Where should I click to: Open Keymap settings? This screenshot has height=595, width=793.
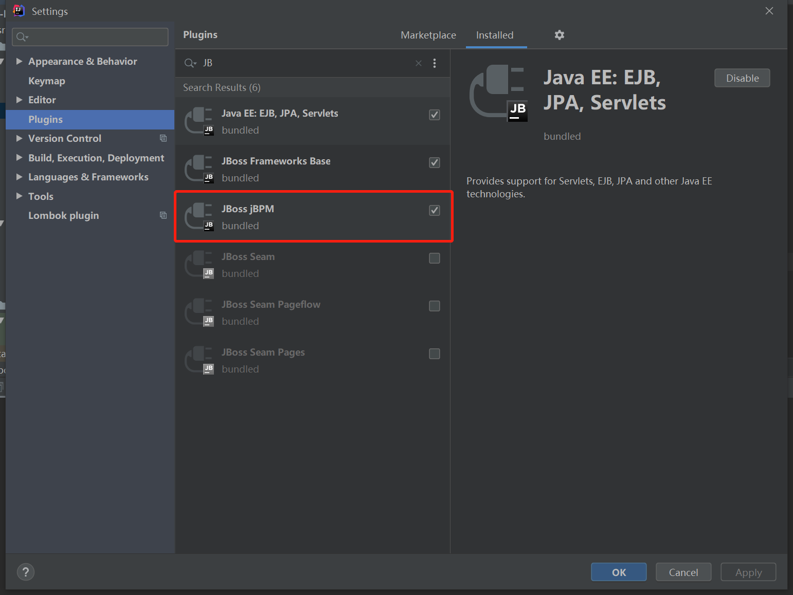click(47, 81)
